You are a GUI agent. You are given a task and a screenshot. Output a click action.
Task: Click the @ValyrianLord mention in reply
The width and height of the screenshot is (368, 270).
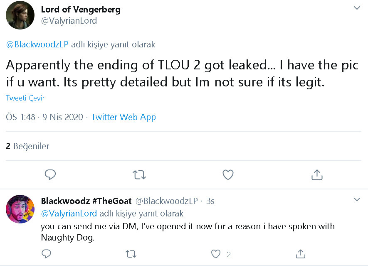tap(69, 214)
